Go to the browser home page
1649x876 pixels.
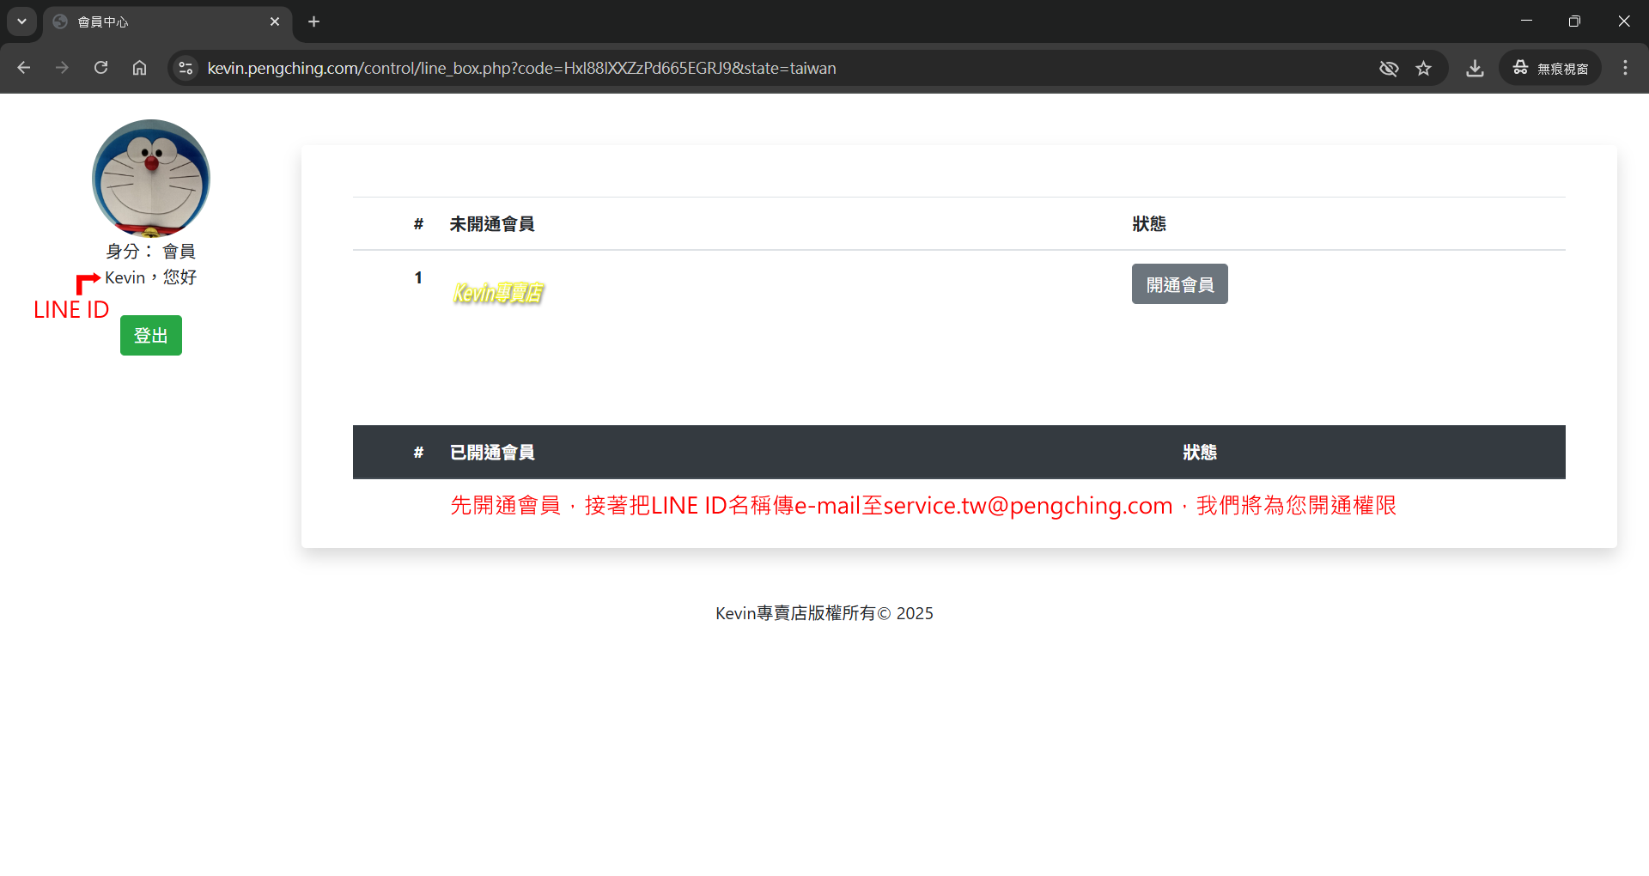click(x=139, y=68)
